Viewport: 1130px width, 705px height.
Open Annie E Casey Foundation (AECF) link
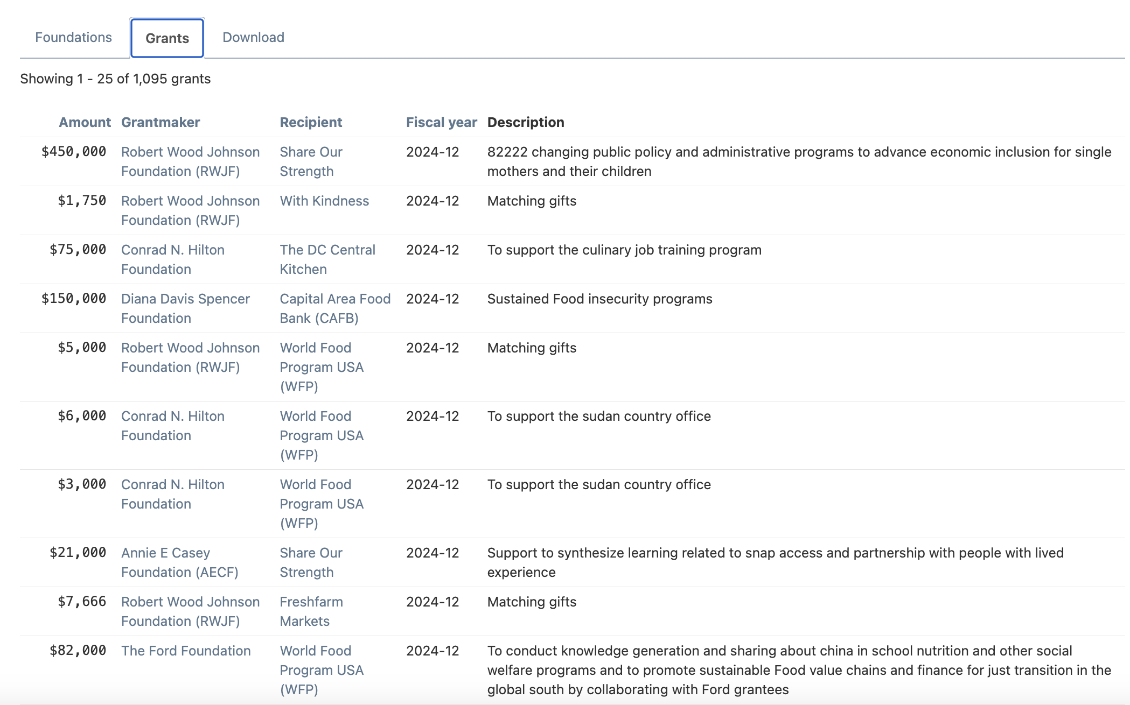tap(179, 562)
